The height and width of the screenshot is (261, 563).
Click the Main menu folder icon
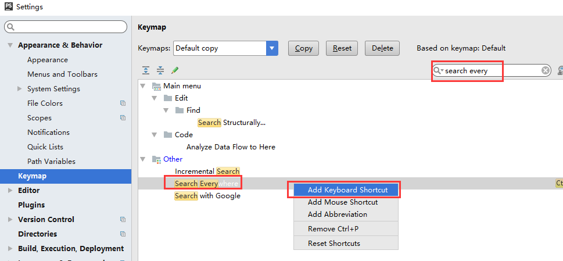click(x=156, y=86)
